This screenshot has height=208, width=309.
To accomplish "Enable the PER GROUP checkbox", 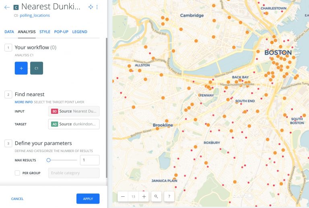I will tap(17, 173).
